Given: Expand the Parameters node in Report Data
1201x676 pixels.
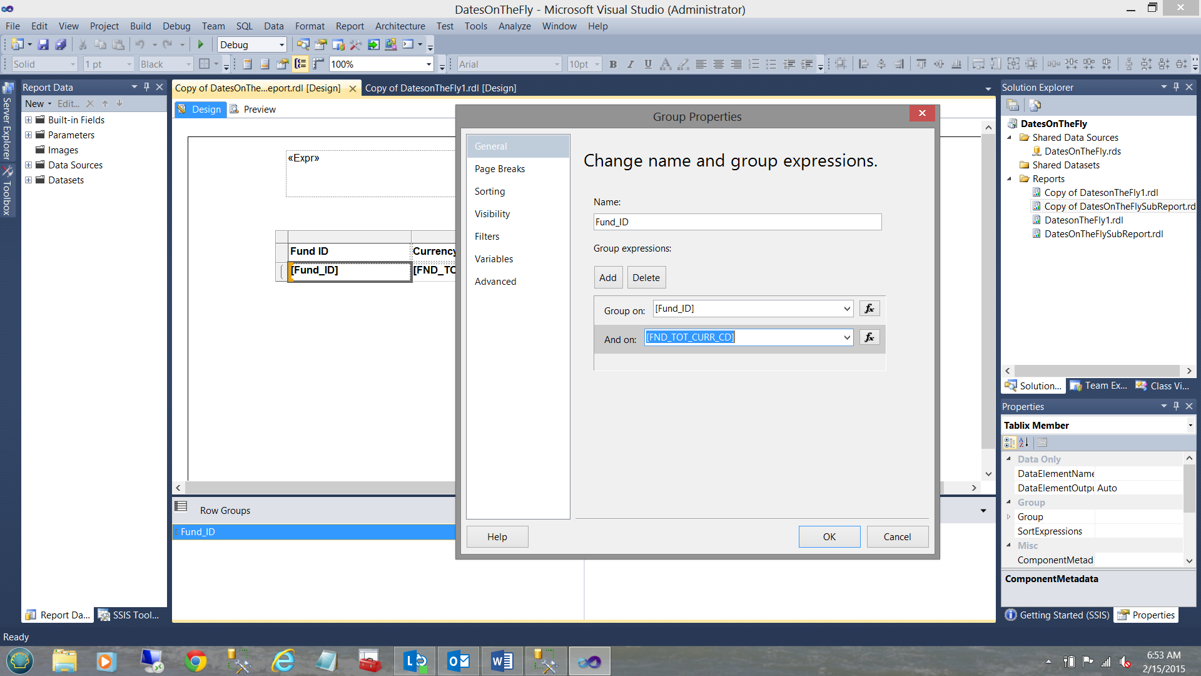Looking at the screenshot, I should coord(28,135).
